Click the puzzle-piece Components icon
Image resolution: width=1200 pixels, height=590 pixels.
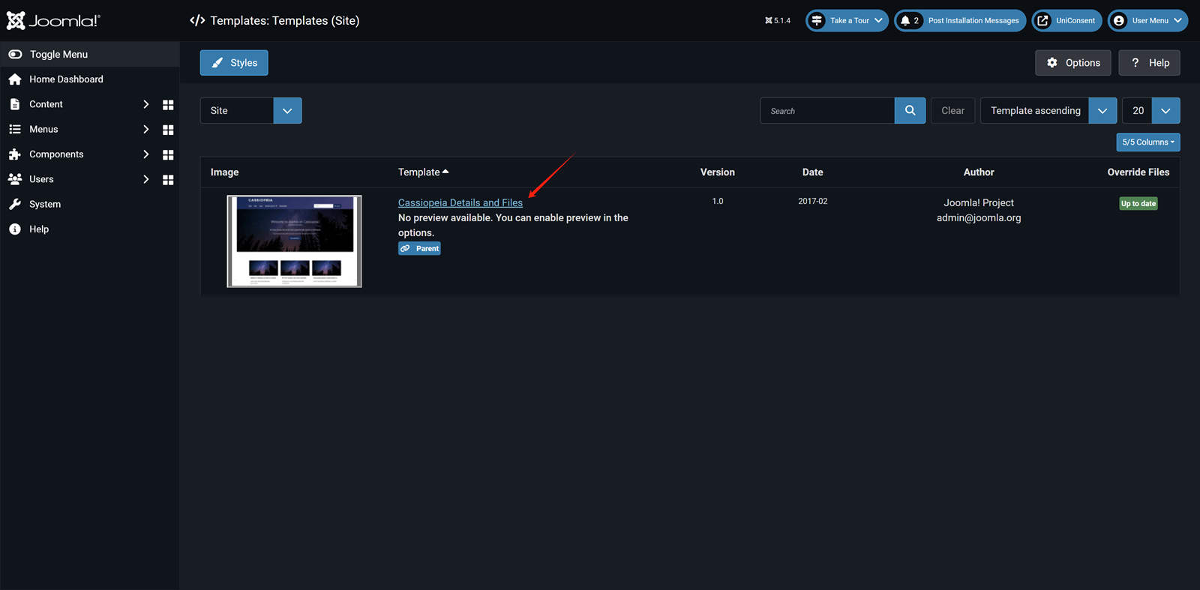pos(15,154)
